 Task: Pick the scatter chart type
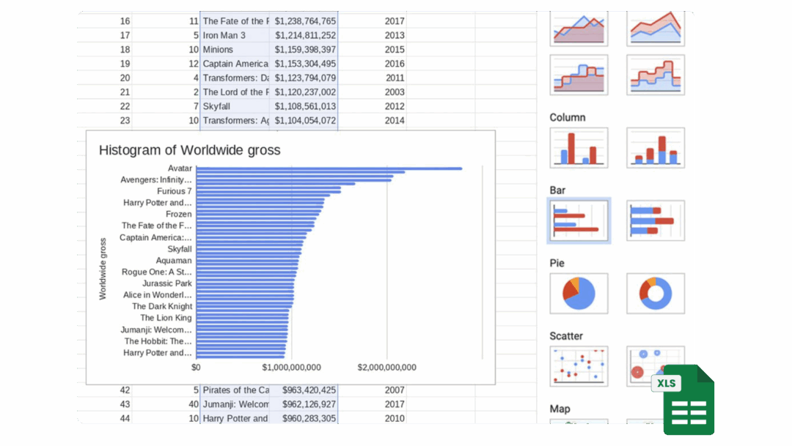(579, 366)
